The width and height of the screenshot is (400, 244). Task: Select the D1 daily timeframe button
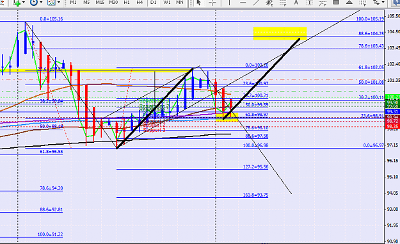[153, 3]
